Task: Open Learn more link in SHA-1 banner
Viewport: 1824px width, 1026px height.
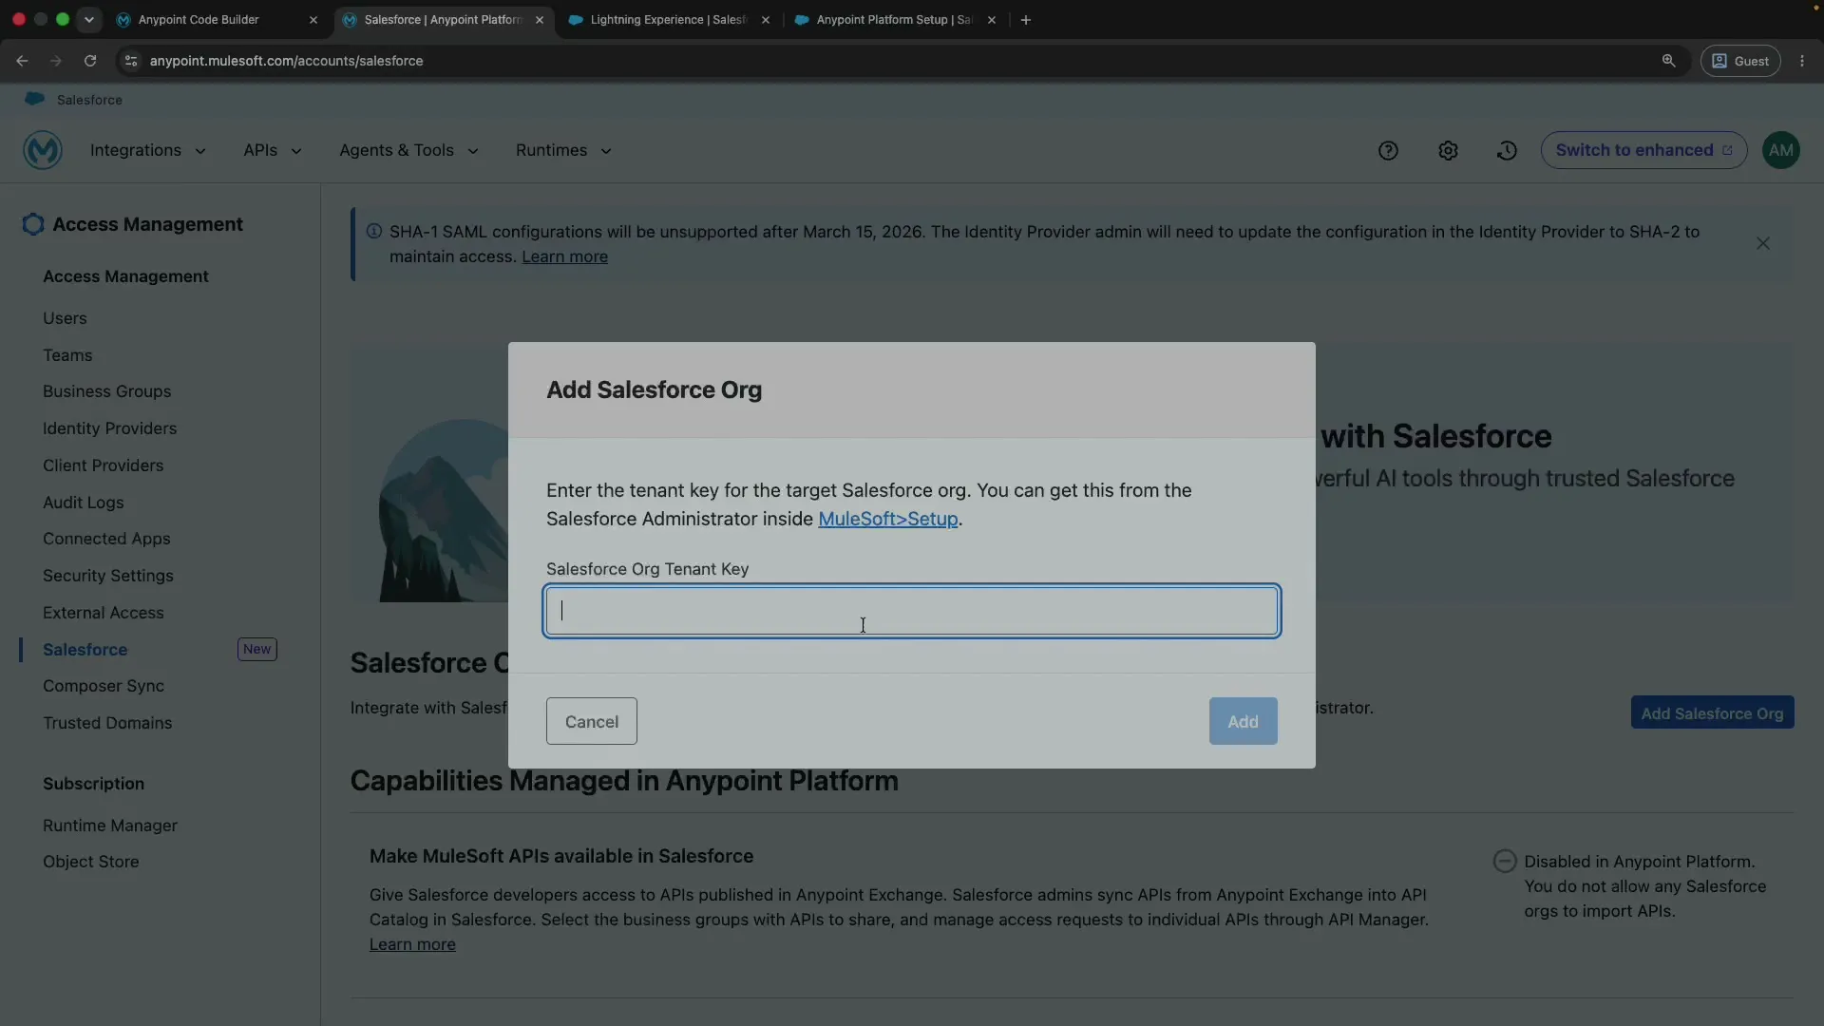Action: (564, 256)
